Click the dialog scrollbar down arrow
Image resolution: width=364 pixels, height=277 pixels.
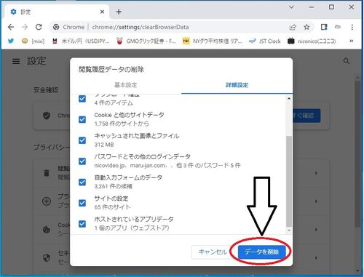[x=289, y=230]
